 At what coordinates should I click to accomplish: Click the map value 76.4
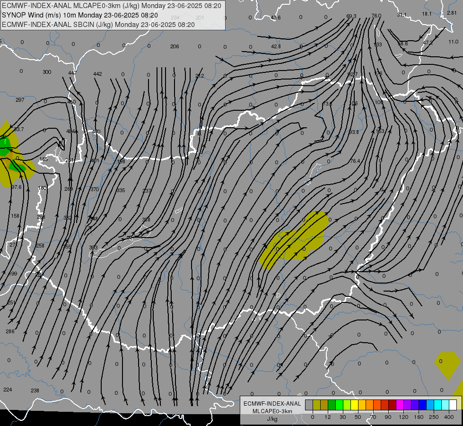[355, 161]
